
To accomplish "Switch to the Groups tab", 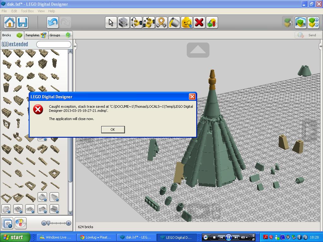I will pos(60,35).
